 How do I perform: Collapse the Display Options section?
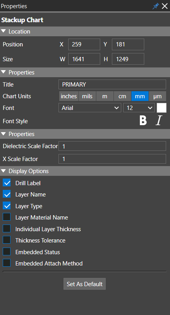click(x=4, y=171)
